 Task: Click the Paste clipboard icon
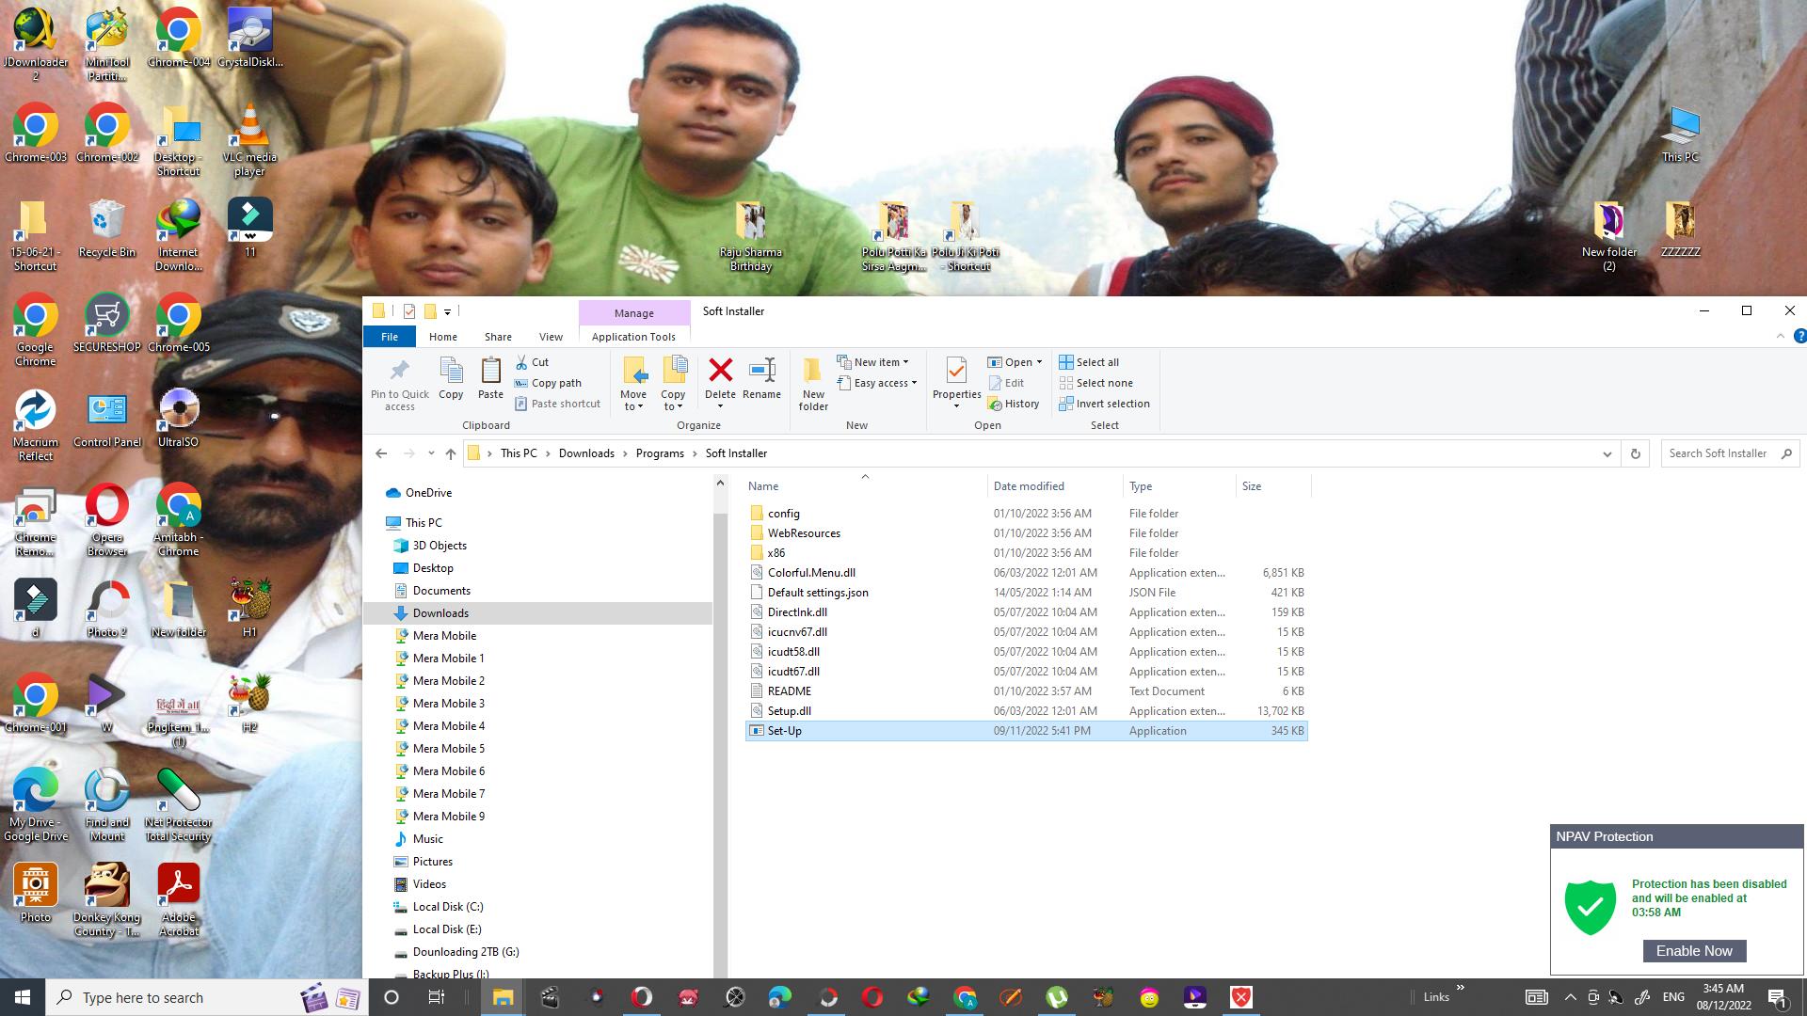click(x=490, y=371)
